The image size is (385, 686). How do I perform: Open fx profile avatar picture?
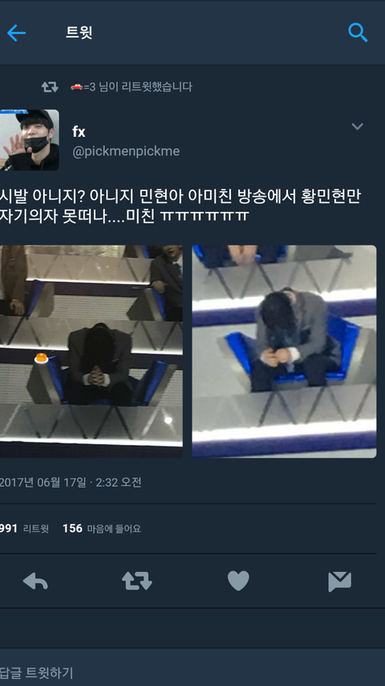coord(30,140)
